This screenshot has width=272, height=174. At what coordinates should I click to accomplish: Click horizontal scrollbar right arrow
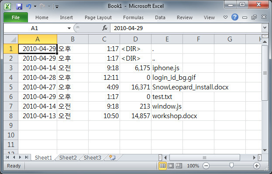[254, 157]
